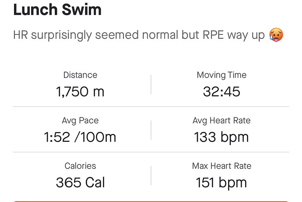Image resolution: width=302 pixels, height=202 pixels.
Task: Tap the 151 bpm max value
Action: coord(221,183)
